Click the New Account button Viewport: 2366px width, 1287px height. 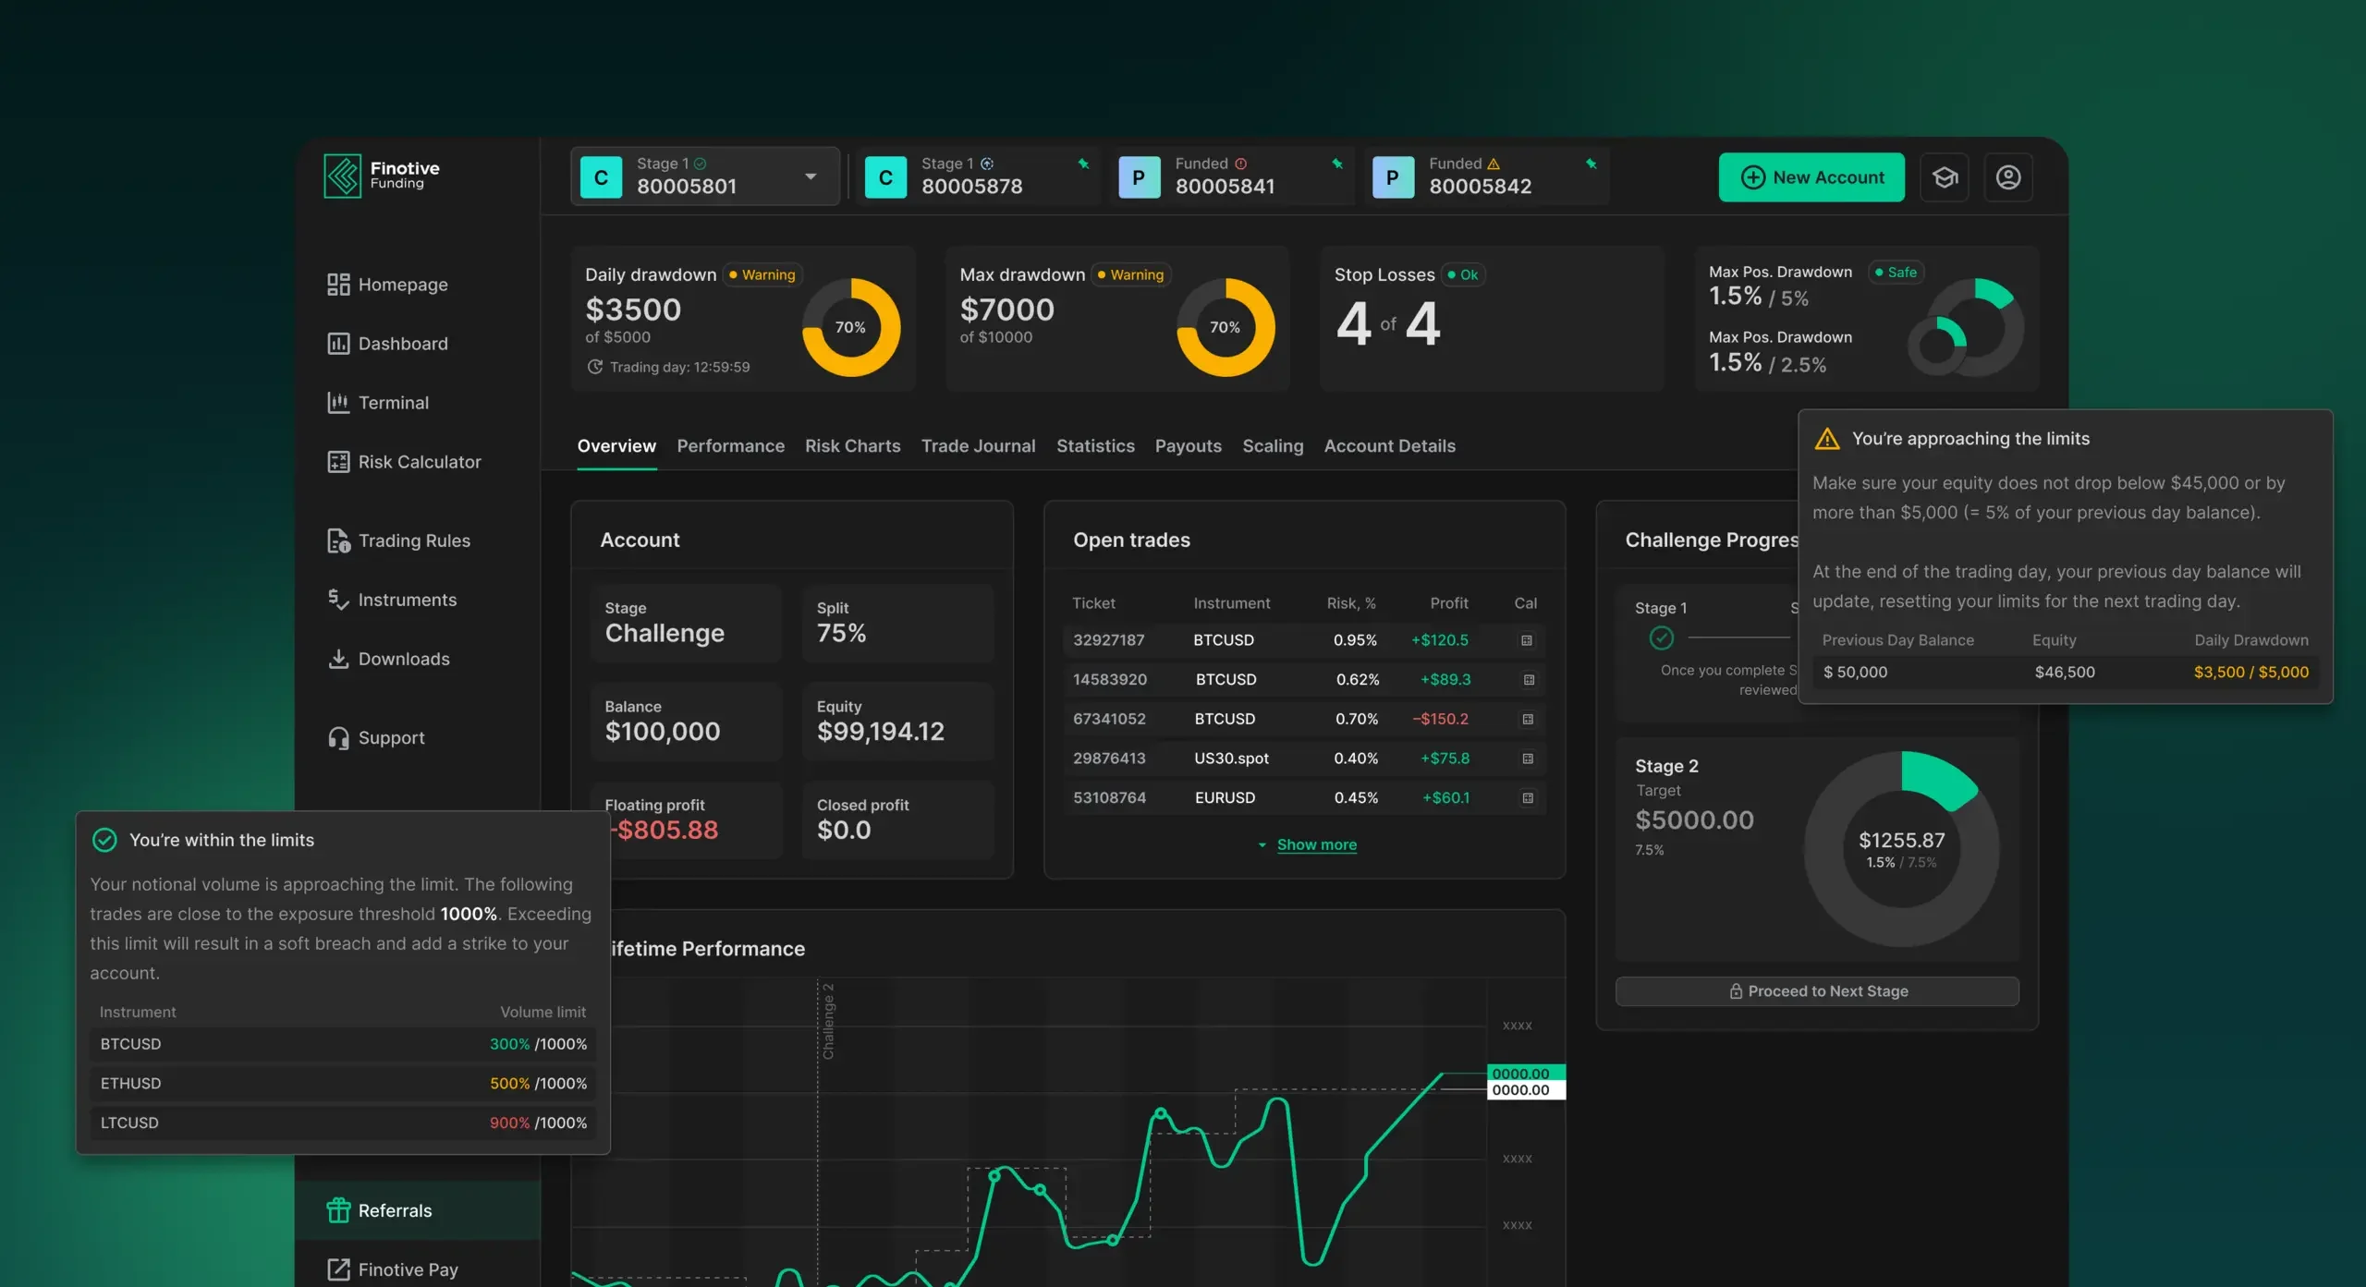tap(1811, 177)
